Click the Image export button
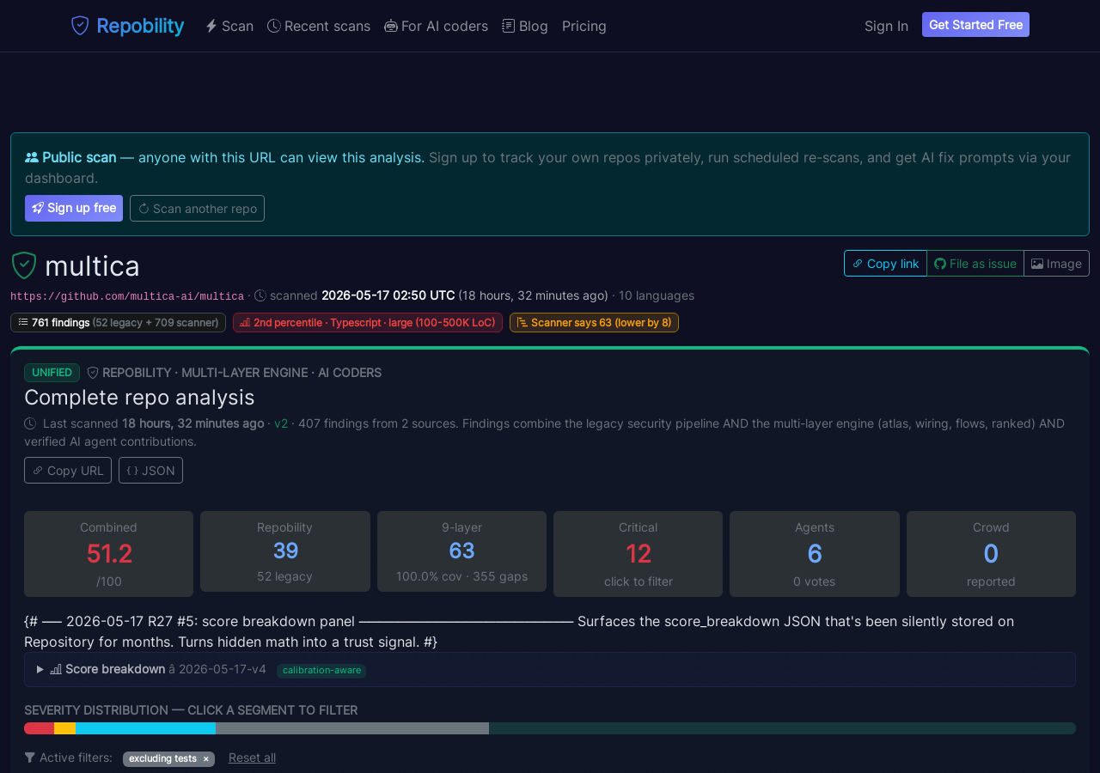This screenshot has height=773, width=1100. pos(1056,264)
